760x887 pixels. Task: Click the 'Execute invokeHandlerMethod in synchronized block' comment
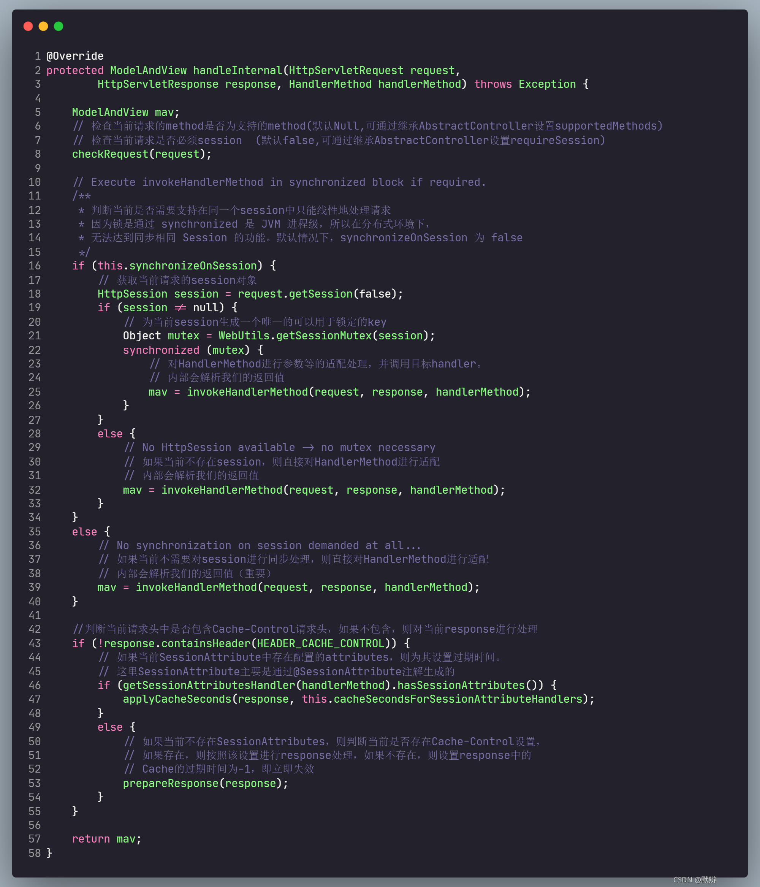[280, 182]
